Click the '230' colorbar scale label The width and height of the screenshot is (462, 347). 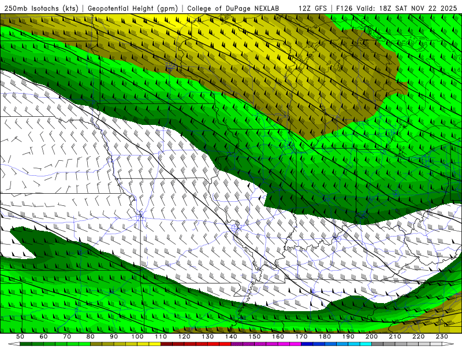[442, 337]
